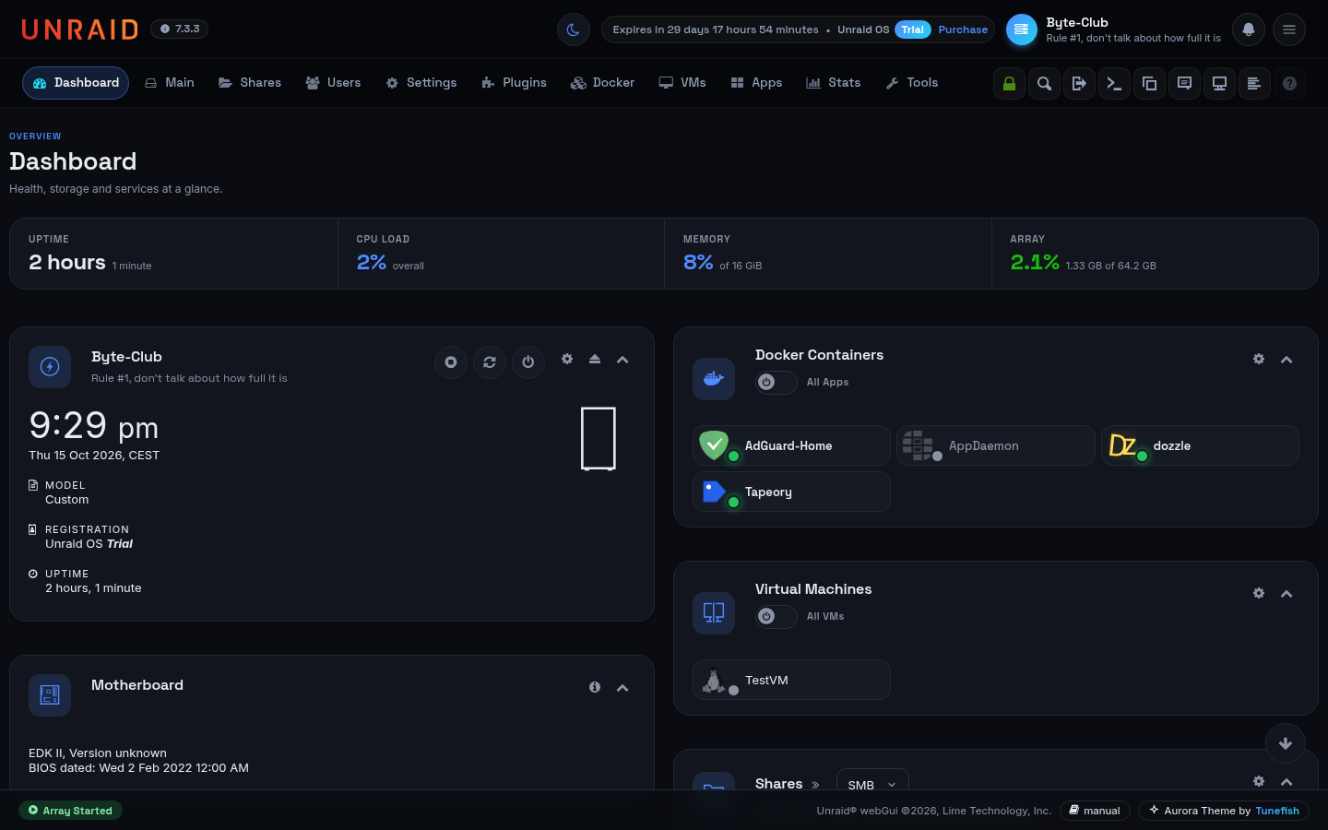The image size is (1328, 830).
Task: Switch to the Users tab
Action: (333, 83)
